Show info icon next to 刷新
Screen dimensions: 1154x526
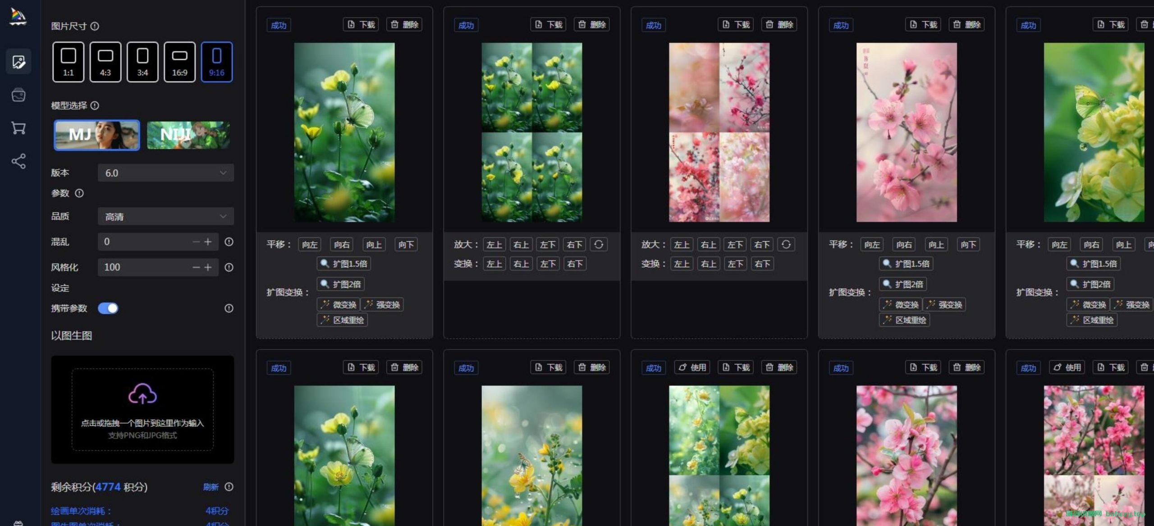click(229, 487)
